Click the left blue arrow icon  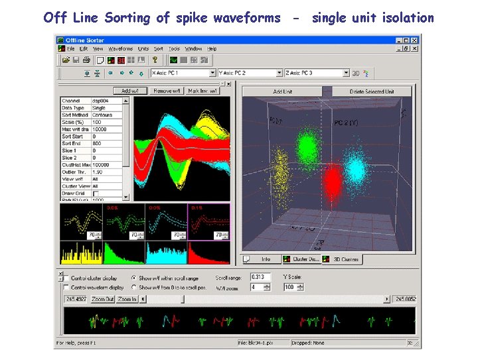coord(110,73)
